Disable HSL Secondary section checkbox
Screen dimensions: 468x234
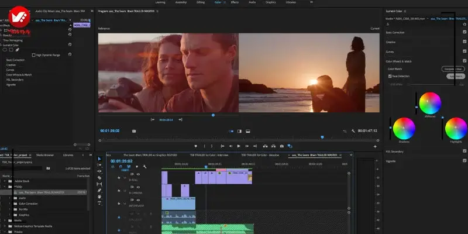(x=464, y=151)
